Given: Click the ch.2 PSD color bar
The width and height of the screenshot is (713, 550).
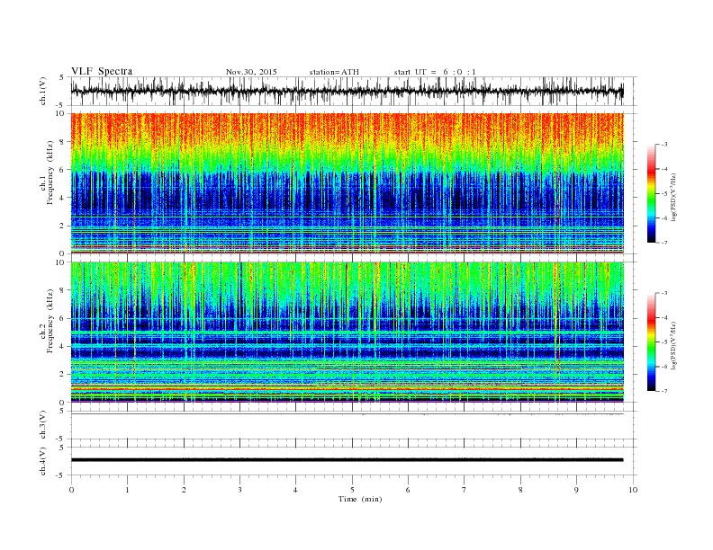Looking at the screenshot, I should [x=651, y=342].
